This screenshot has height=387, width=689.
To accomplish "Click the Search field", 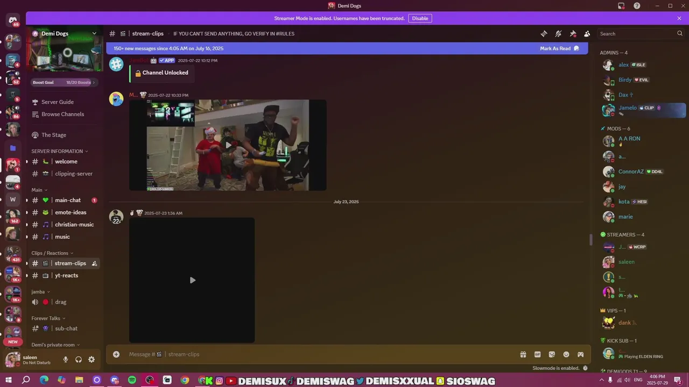I will point(641,33).
